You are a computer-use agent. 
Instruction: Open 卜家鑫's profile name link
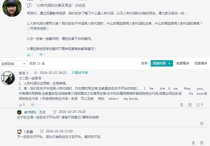(28, 132)
